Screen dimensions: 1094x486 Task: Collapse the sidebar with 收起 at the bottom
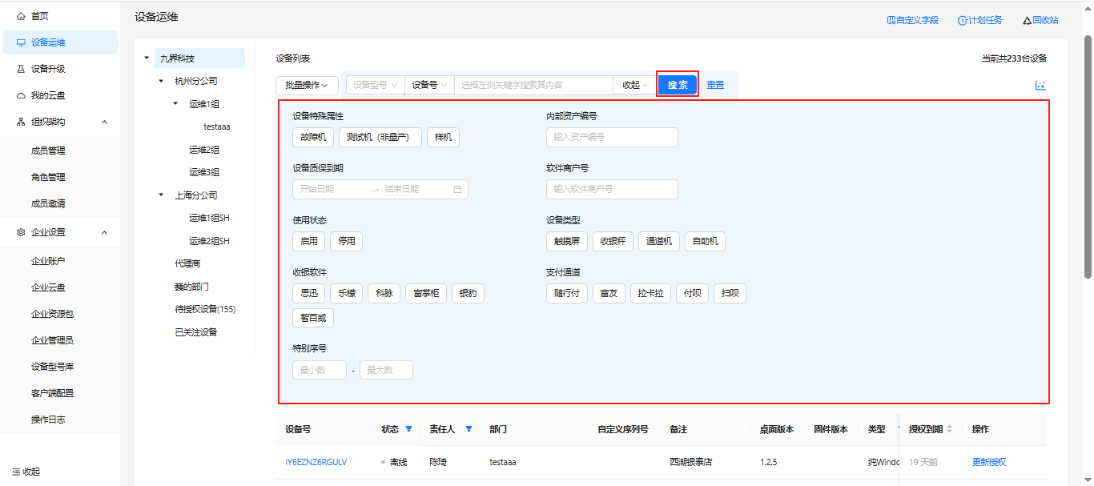click(x=26, y=472)
